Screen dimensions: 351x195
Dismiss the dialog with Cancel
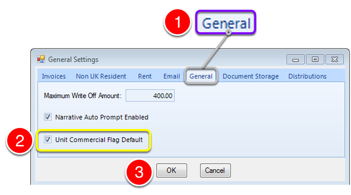[215, 170]
